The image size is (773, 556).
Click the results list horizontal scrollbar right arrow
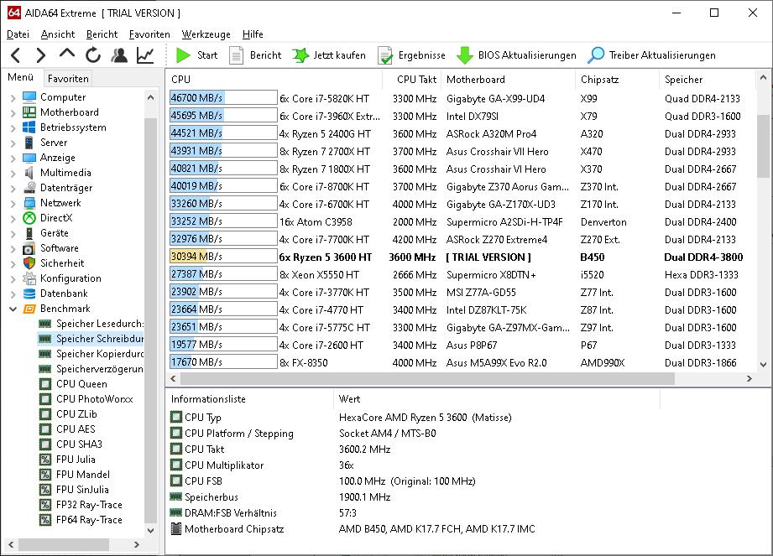[x=749, y=379]
